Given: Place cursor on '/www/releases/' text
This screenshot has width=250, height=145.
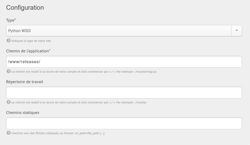Looking at the screenshot, I should (x=24, y=62).
